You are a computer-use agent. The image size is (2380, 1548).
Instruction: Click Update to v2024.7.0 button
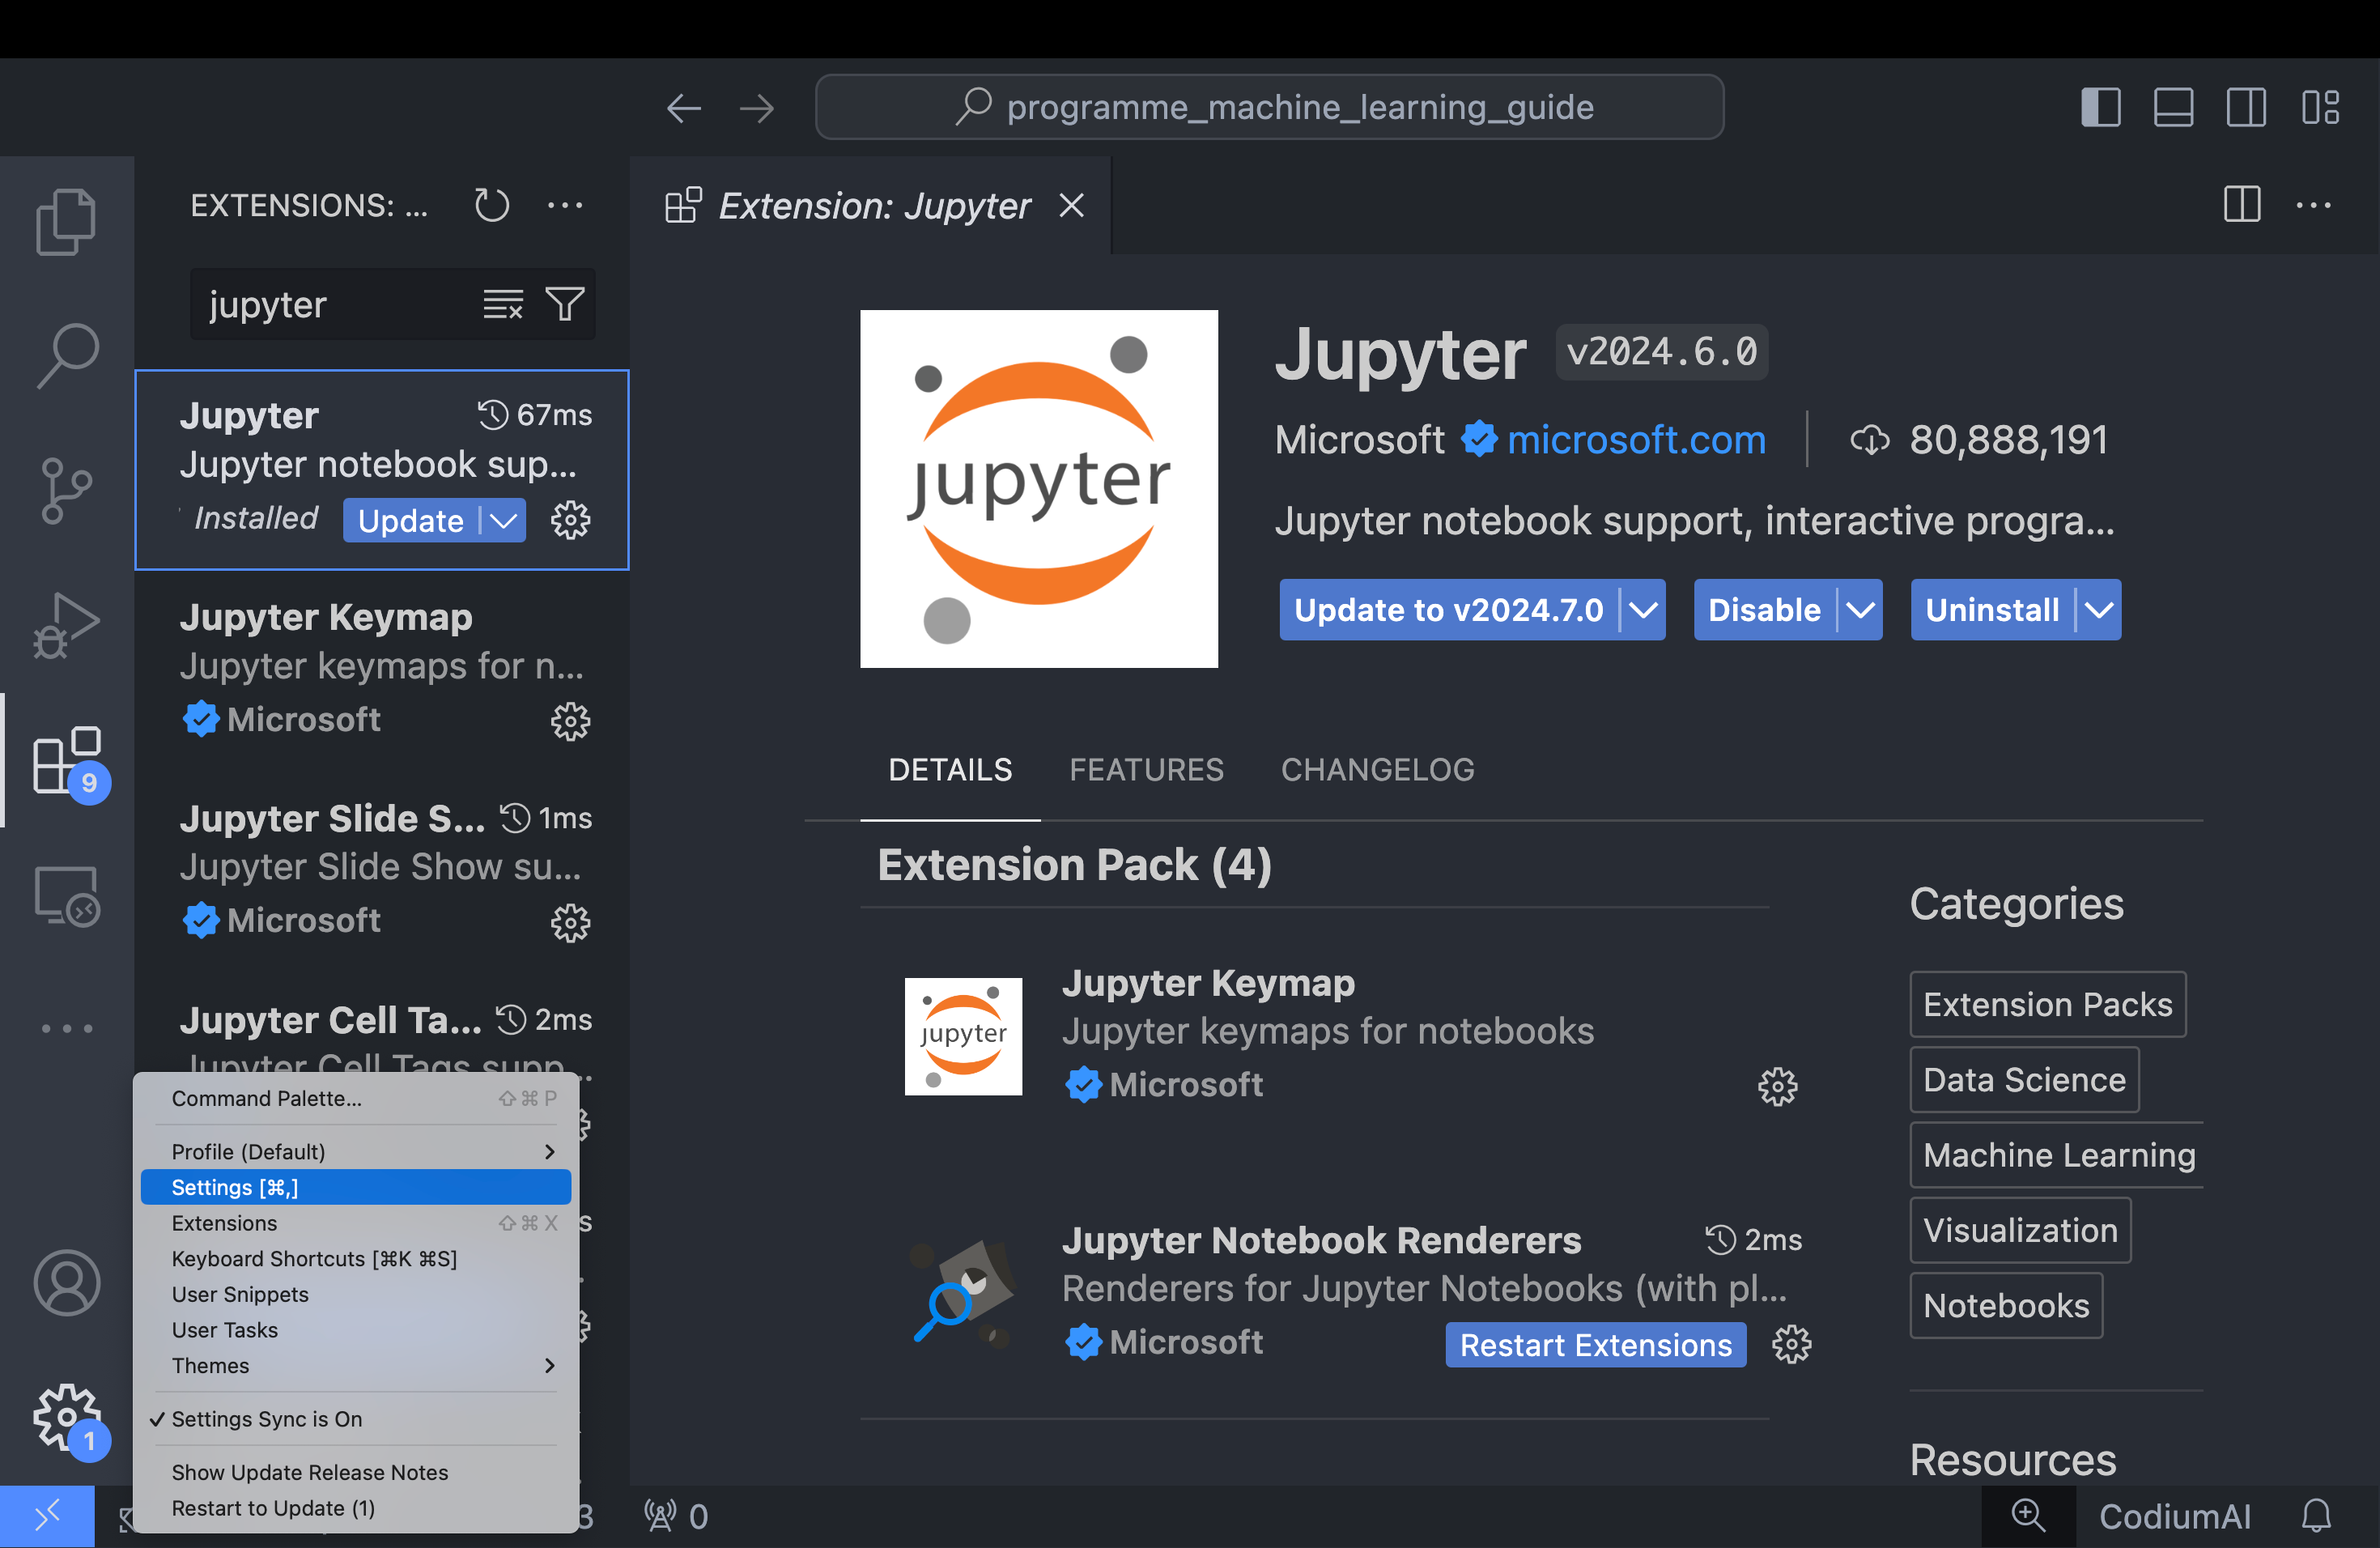(1449, 610)
